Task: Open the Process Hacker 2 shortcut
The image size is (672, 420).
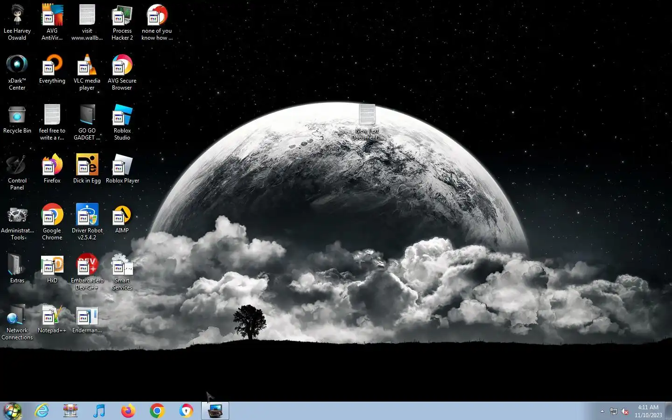Action: coord(122,22)
